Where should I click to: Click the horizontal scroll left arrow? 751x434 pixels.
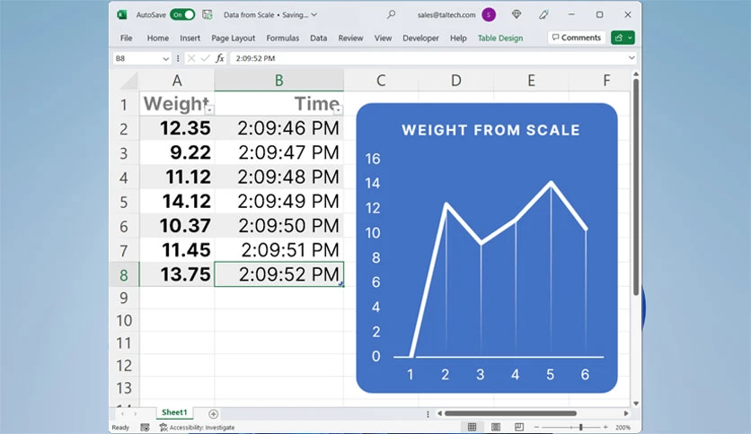tap(439, 413)
